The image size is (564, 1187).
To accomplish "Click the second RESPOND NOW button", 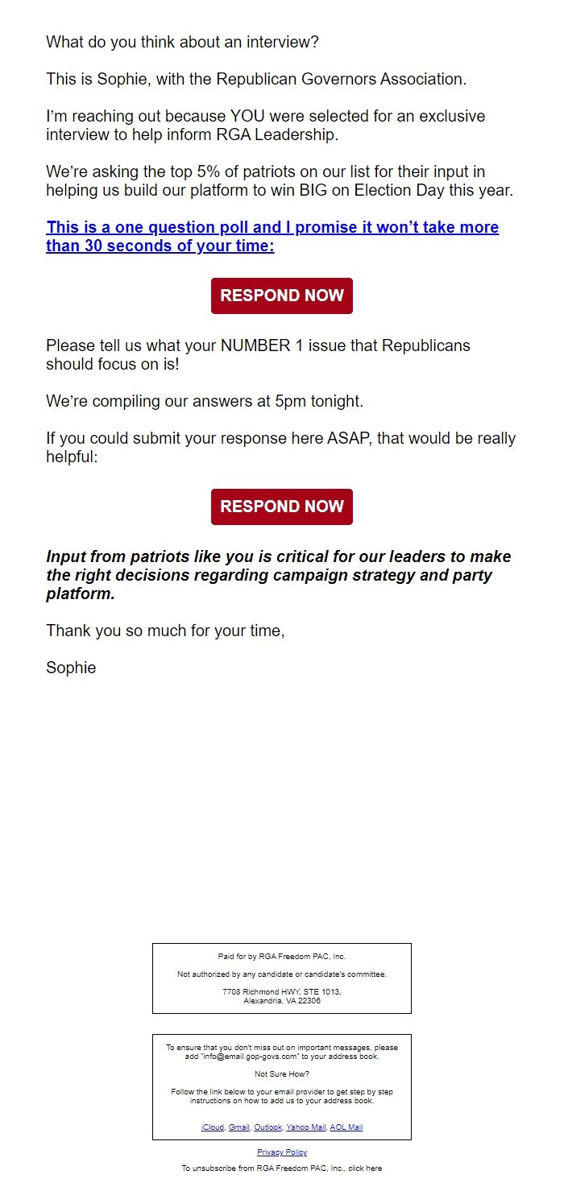I will pos(281,506).
